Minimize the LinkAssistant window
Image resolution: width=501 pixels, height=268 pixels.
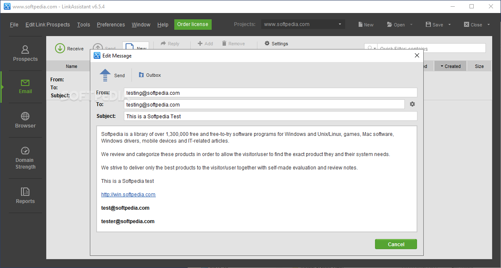(x=452, y=6)
